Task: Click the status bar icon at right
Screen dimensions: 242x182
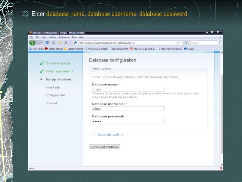Action: click(221, 168)
